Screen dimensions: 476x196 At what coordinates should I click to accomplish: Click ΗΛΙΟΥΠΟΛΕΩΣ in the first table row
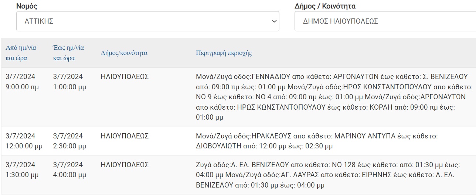coord(125,77)
